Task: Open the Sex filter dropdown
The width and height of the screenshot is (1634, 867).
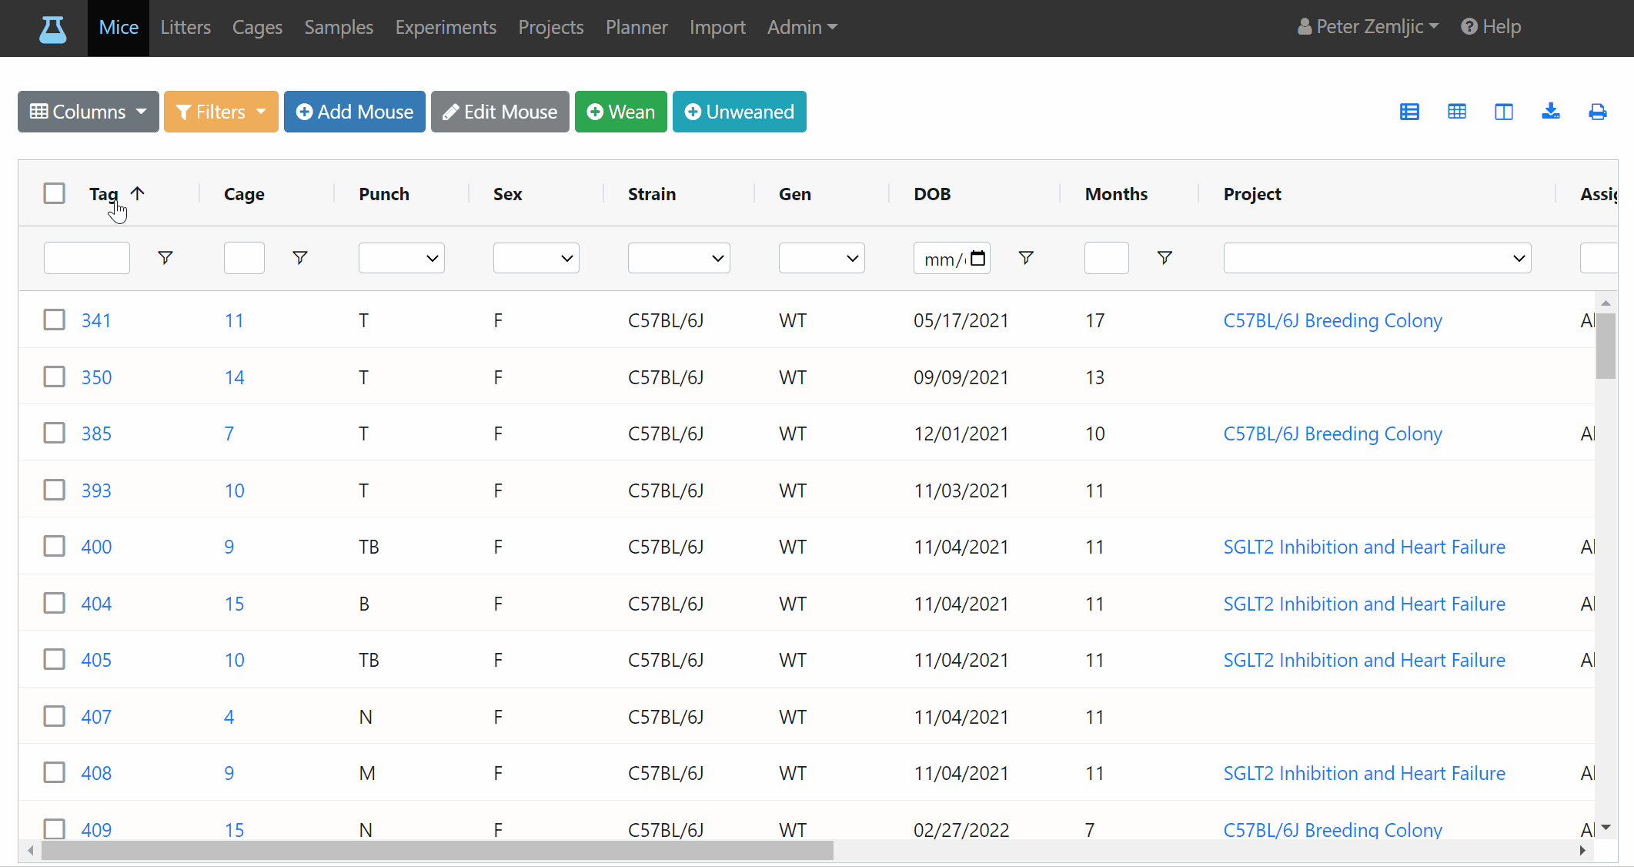Action: point(536,258)
